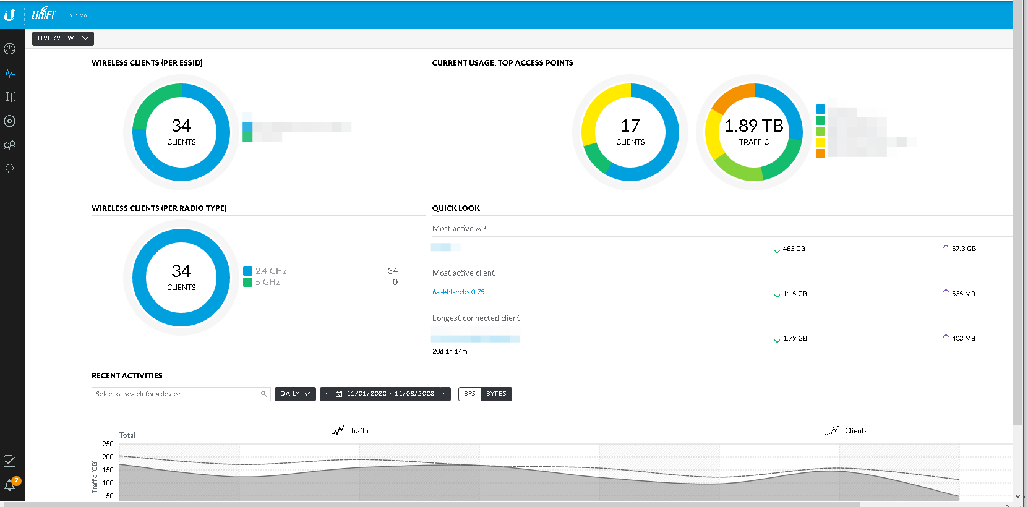
Task: Click upload arrow next to 403 MB
Action: [946, 338]
